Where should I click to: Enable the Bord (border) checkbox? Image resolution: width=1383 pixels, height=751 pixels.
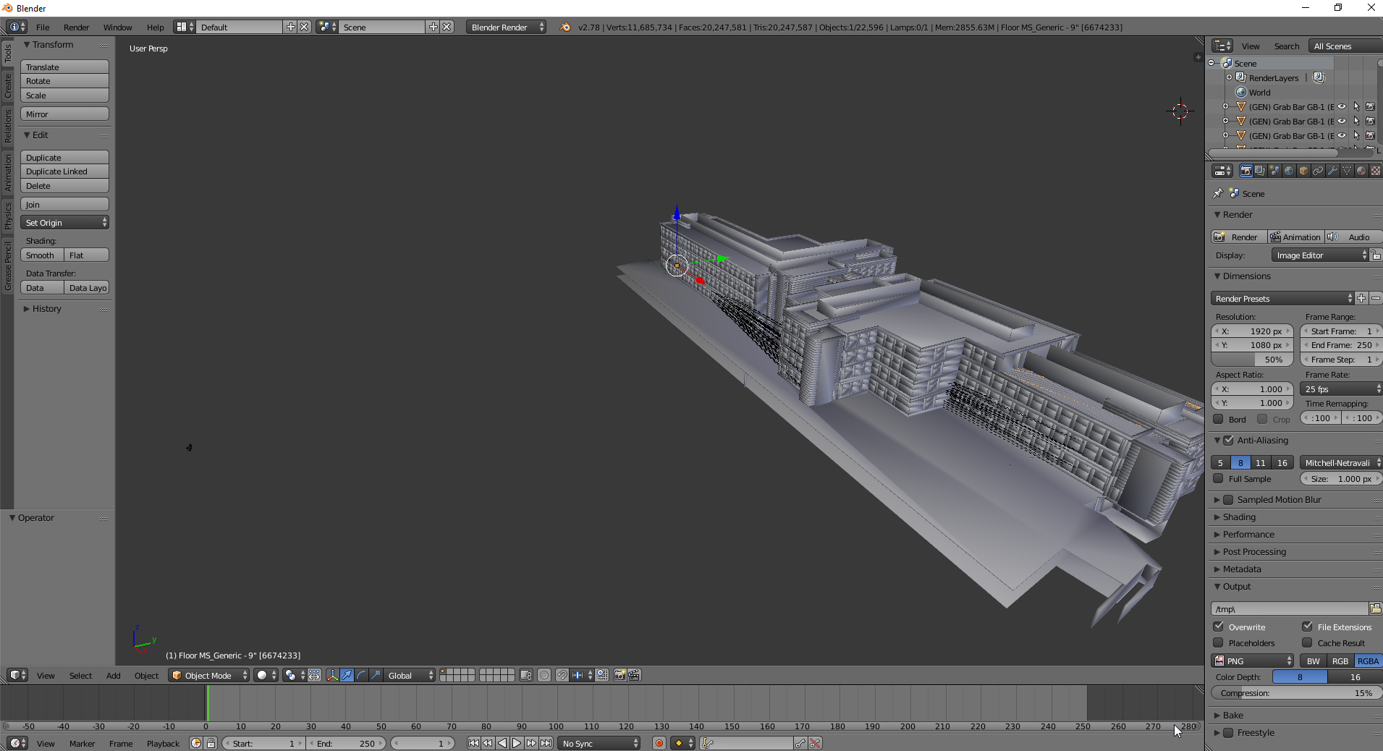click(x=1218, y=419)
